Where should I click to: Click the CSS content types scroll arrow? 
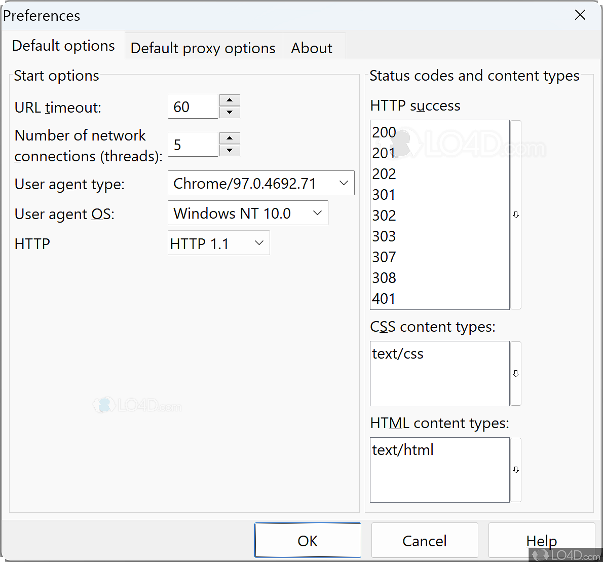[x=515, y=373]
